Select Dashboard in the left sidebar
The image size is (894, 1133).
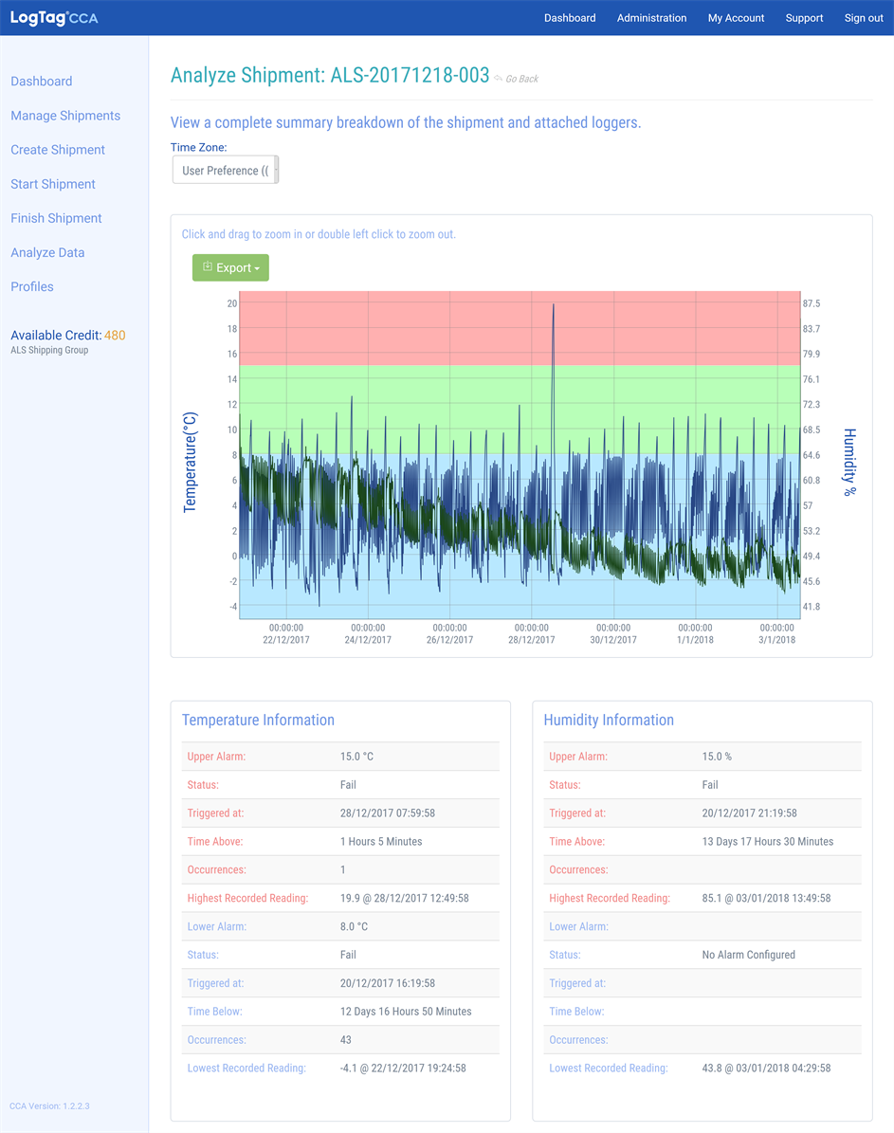coord(42,82)
